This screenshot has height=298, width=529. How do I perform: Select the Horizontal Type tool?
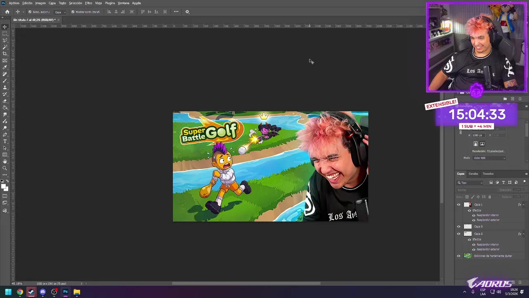tap(5, 141)
